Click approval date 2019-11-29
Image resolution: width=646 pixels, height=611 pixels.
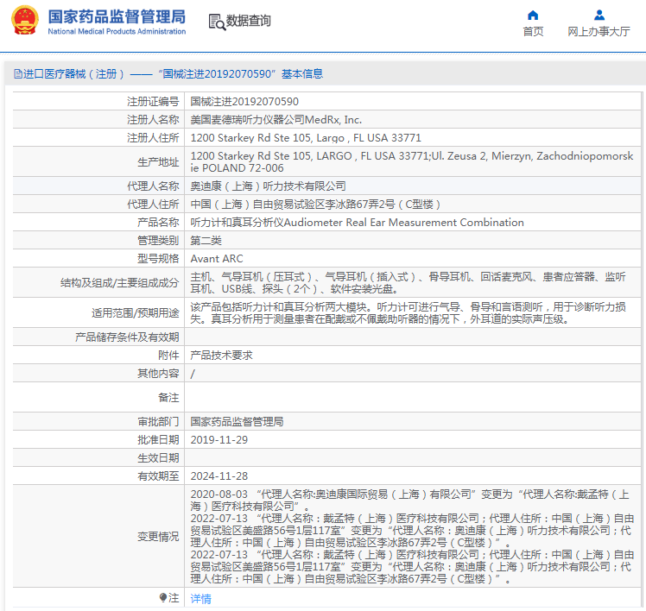[x=219, y=440]
